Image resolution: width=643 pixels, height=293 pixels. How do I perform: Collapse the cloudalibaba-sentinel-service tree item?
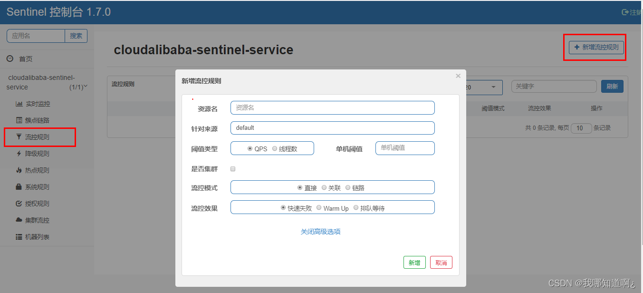(85, 87)
